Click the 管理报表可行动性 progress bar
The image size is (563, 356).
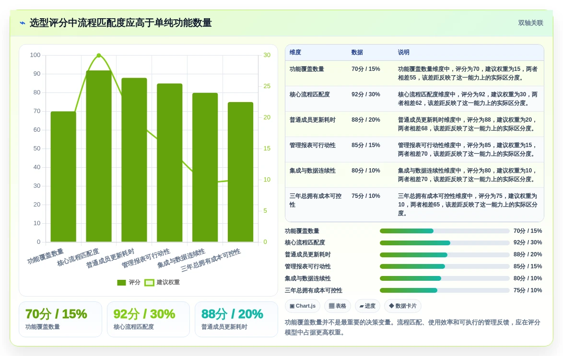click(445, 266)
